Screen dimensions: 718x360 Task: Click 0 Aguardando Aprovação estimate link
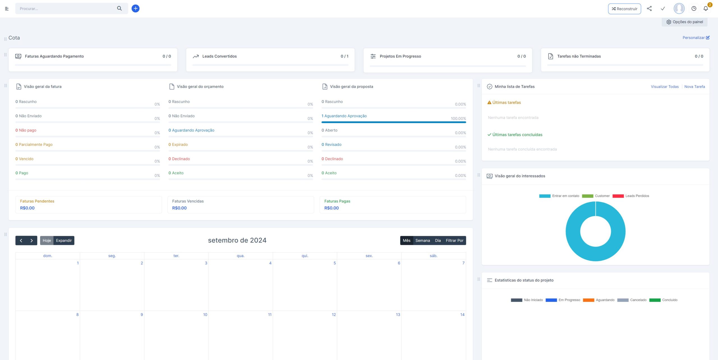pos(191,130)
